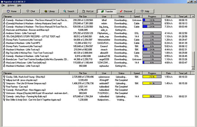197x127 pixels.
Task: Select user cybermoose in uploads list
Action: pos(104,77)
